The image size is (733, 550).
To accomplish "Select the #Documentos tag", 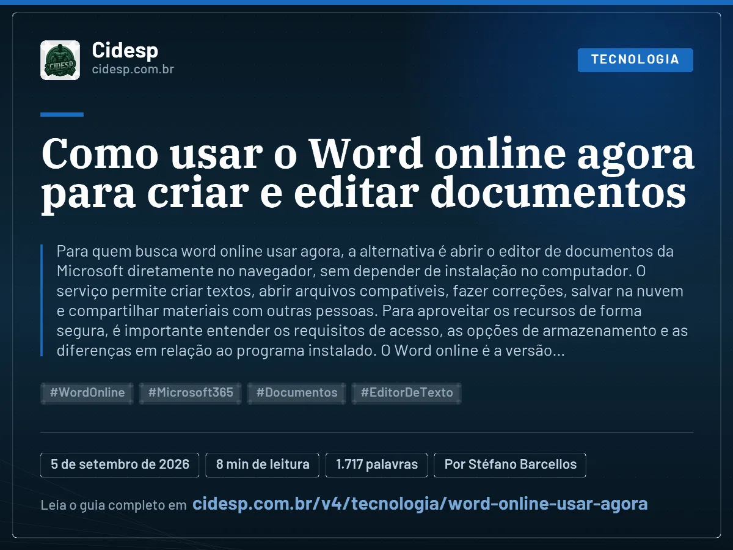I will tap(297, 393).
